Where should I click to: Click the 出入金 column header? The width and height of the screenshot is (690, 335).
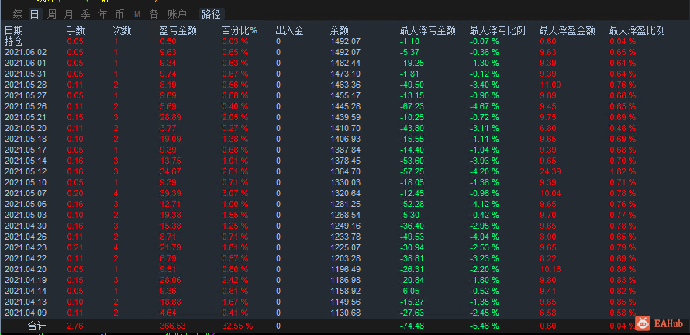tap(289, 30)
